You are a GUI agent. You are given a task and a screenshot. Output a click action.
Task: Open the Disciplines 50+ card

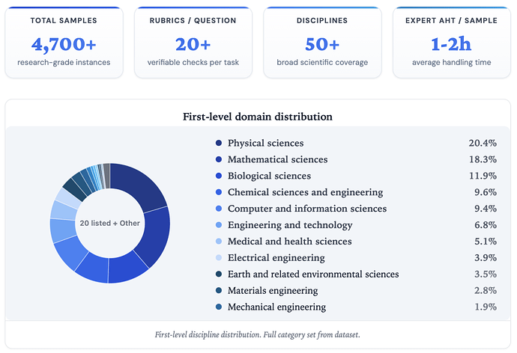coord(323,43)
